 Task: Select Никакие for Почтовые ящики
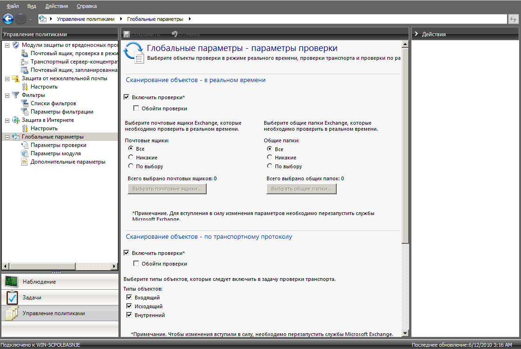click(x=130, y=157)
